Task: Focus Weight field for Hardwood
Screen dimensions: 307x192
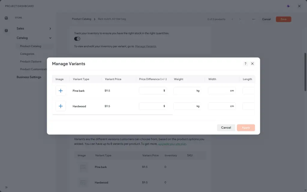Action: pos(187,106)
